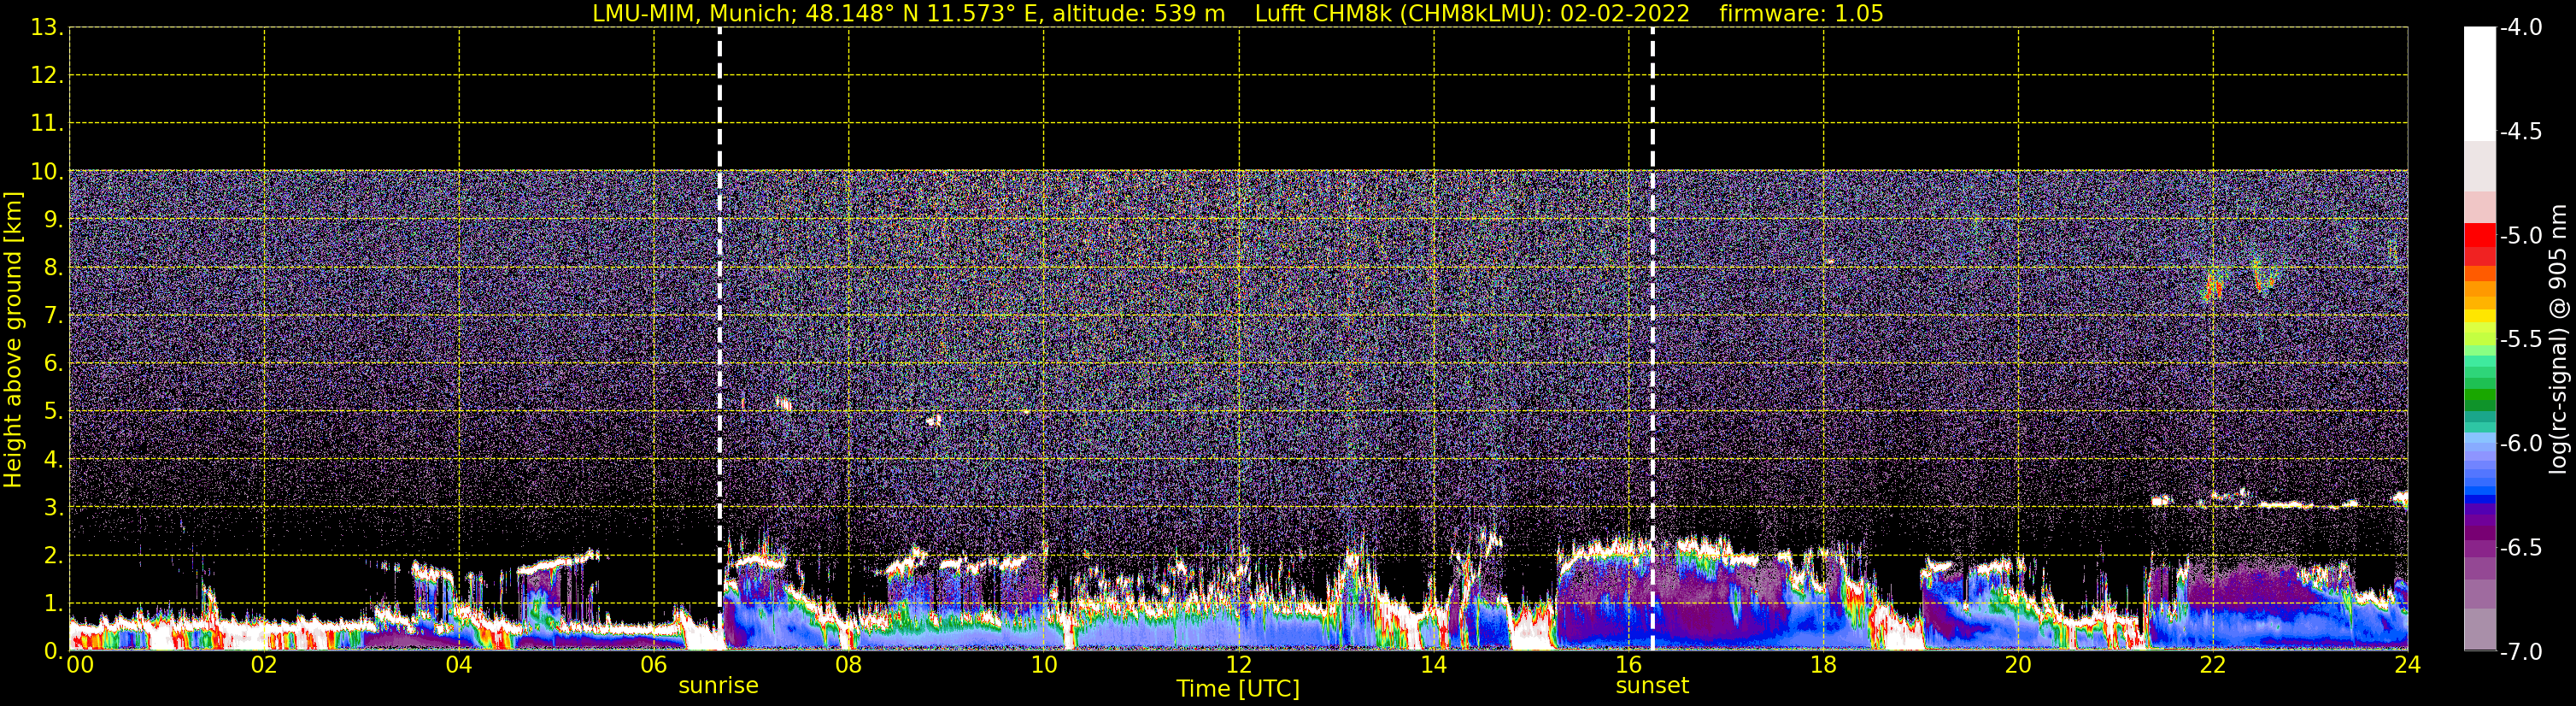
Task: Click the 'Height above ground [km]' axis label
Action: click(13, 340)
